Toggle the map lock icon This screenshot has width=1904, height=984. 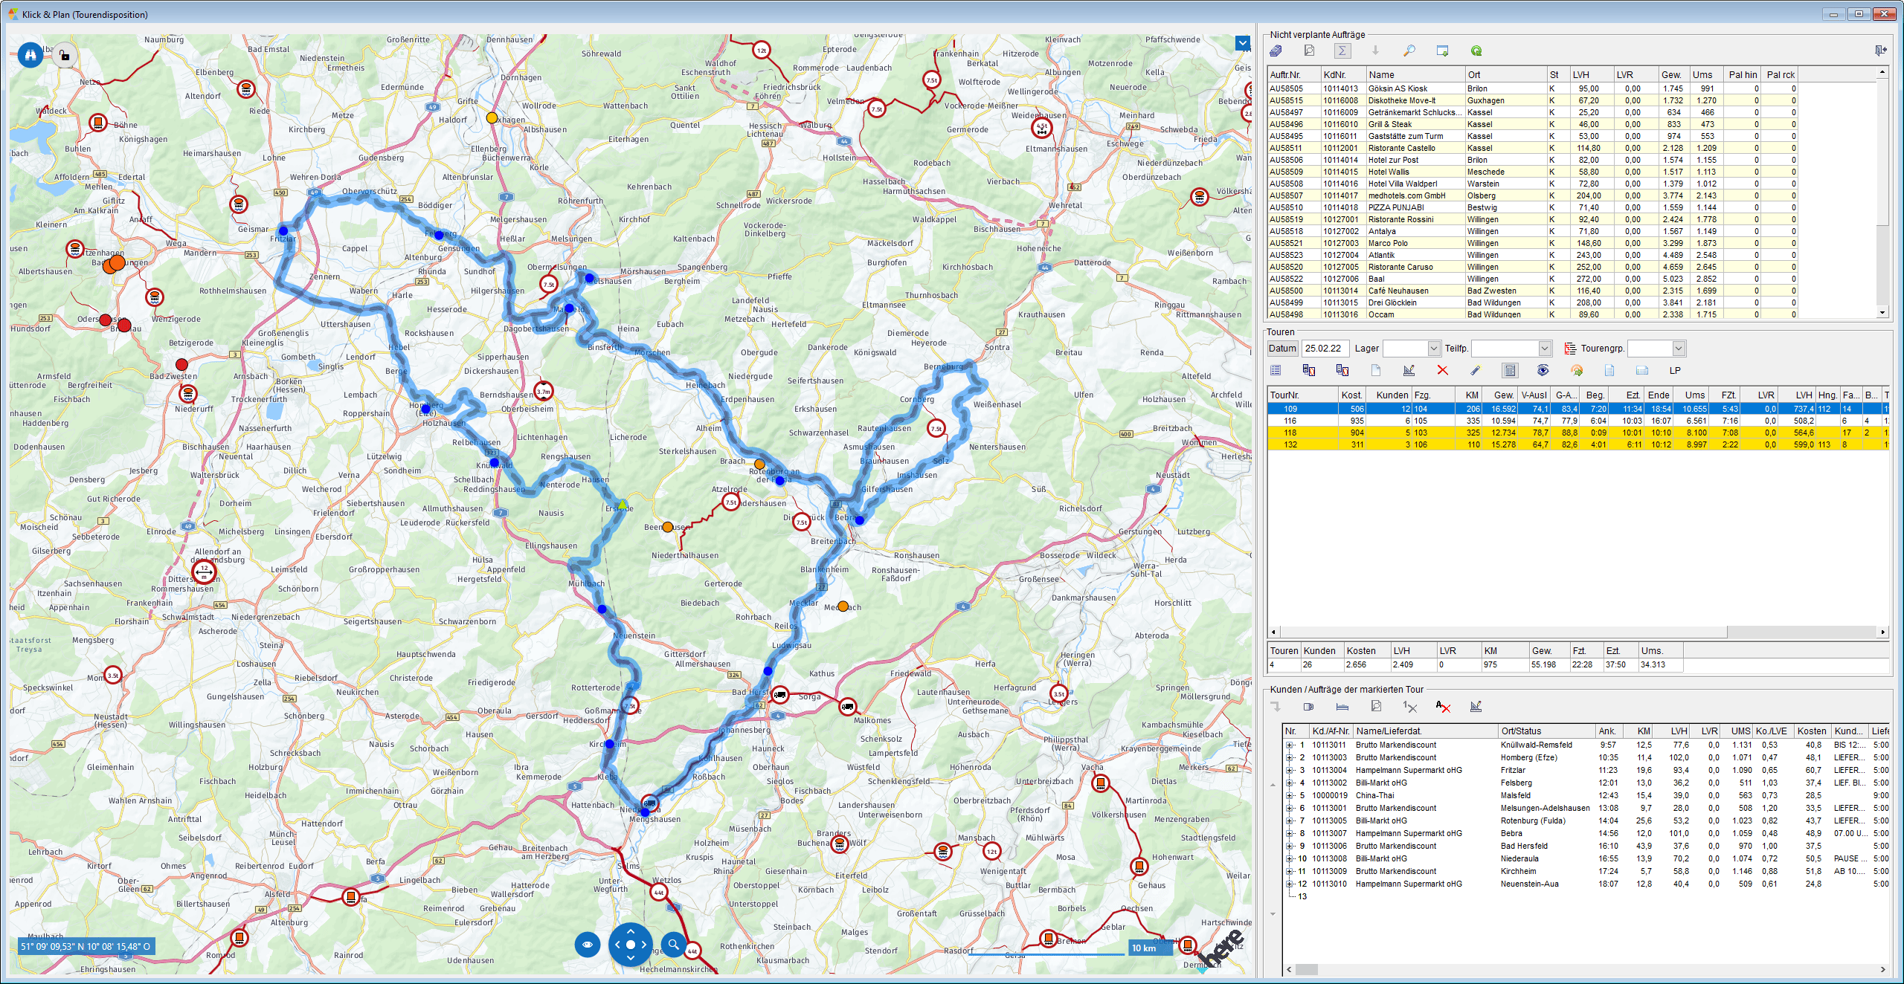click(x=65, y=55)
